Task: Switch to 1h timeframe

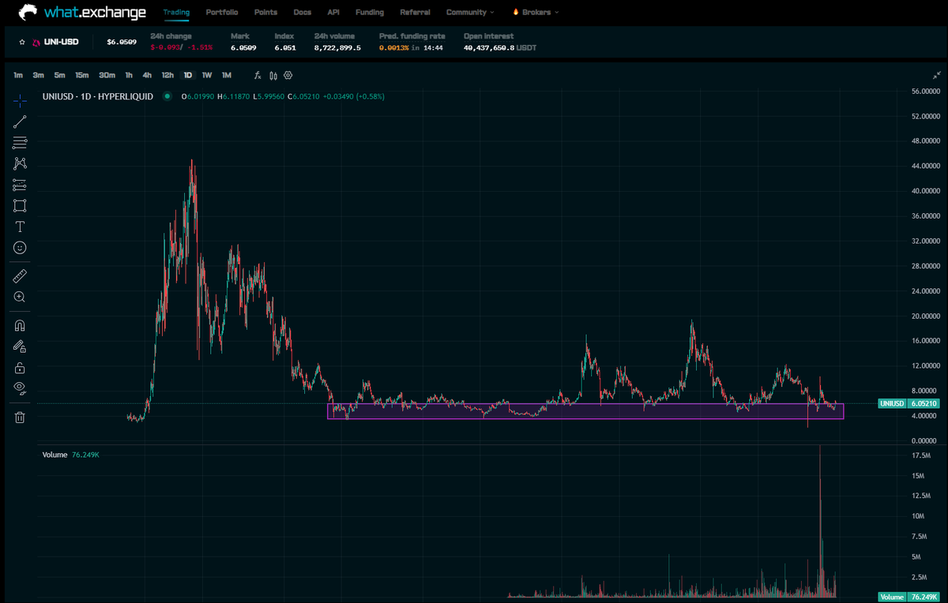Action: pos(129,76)
